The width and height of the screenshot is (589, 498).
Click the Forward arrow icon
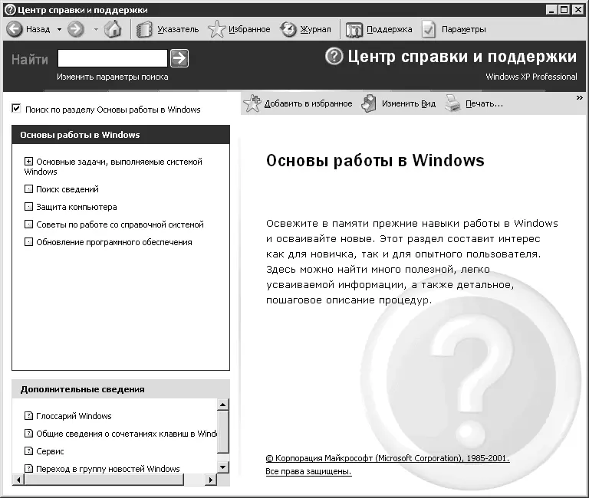tap(75, 29)
